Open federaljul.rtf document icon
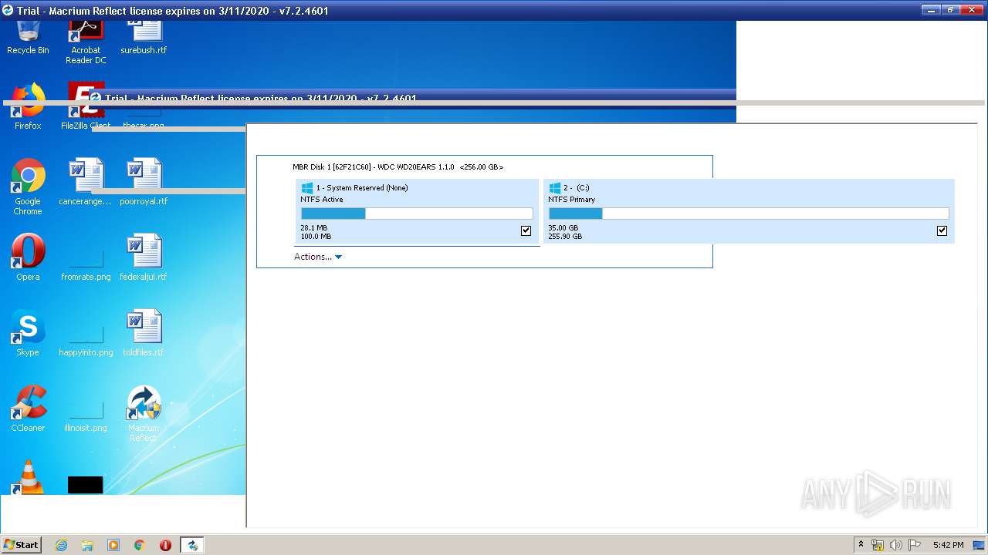 click(144, 257)
